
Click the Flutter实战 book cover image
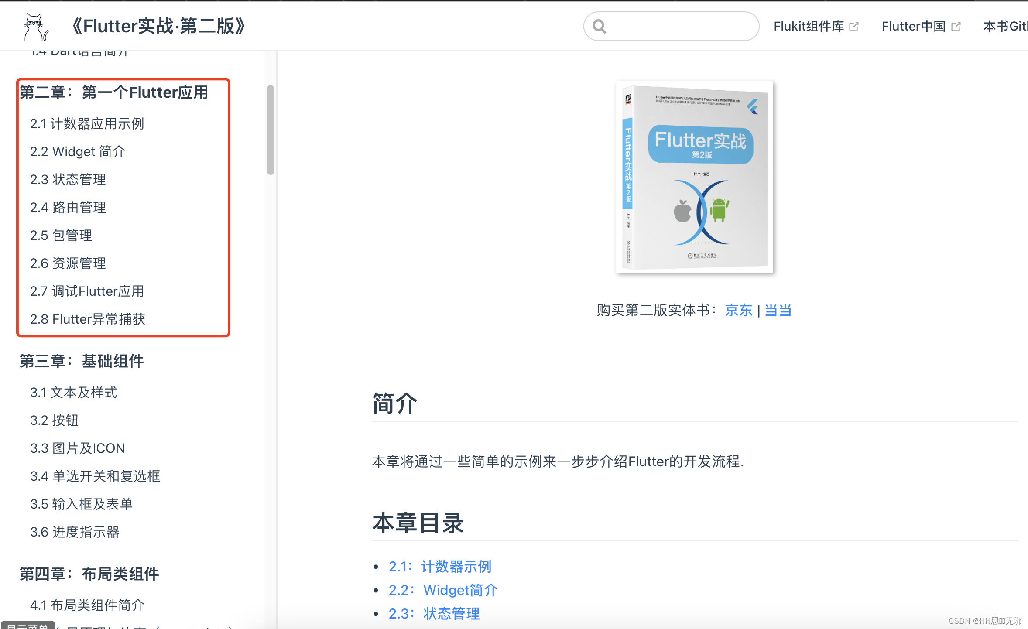tap(694, 177)
